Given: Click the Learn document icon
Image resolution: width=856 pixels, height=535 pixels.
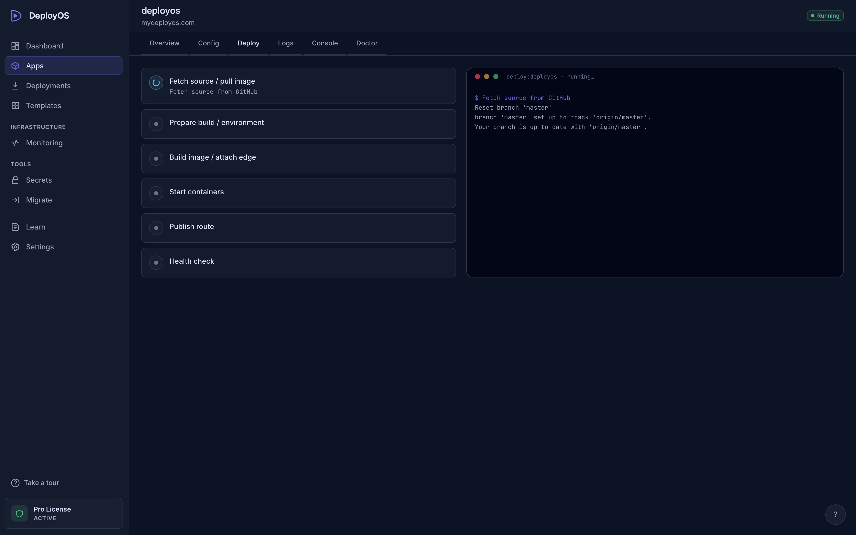Looking at the screenshot, I should point(15,227).
